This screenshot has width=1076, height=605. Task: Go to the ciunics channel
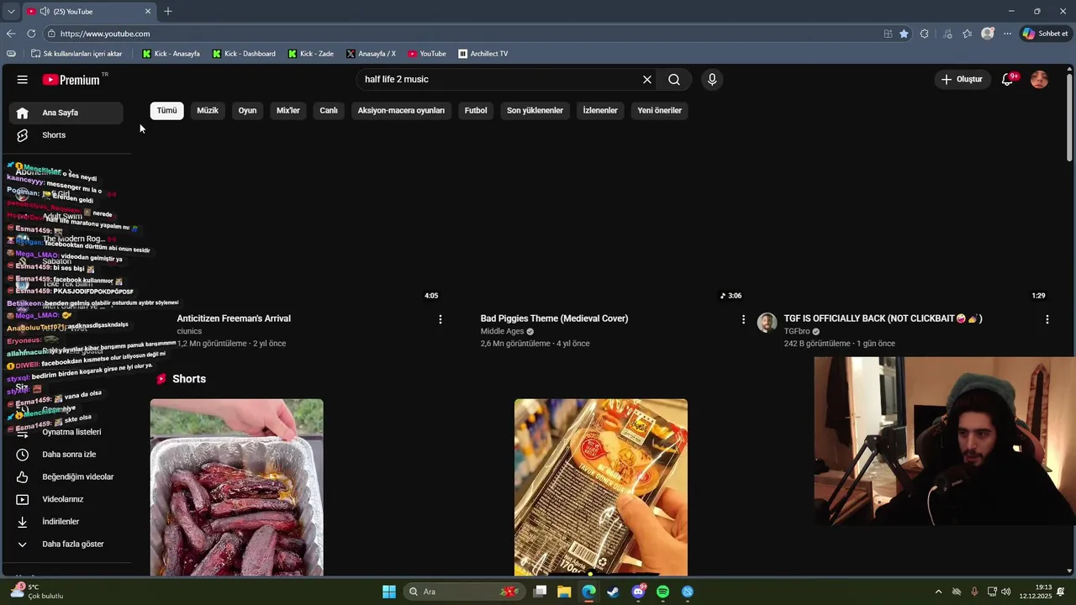(189, 331)
